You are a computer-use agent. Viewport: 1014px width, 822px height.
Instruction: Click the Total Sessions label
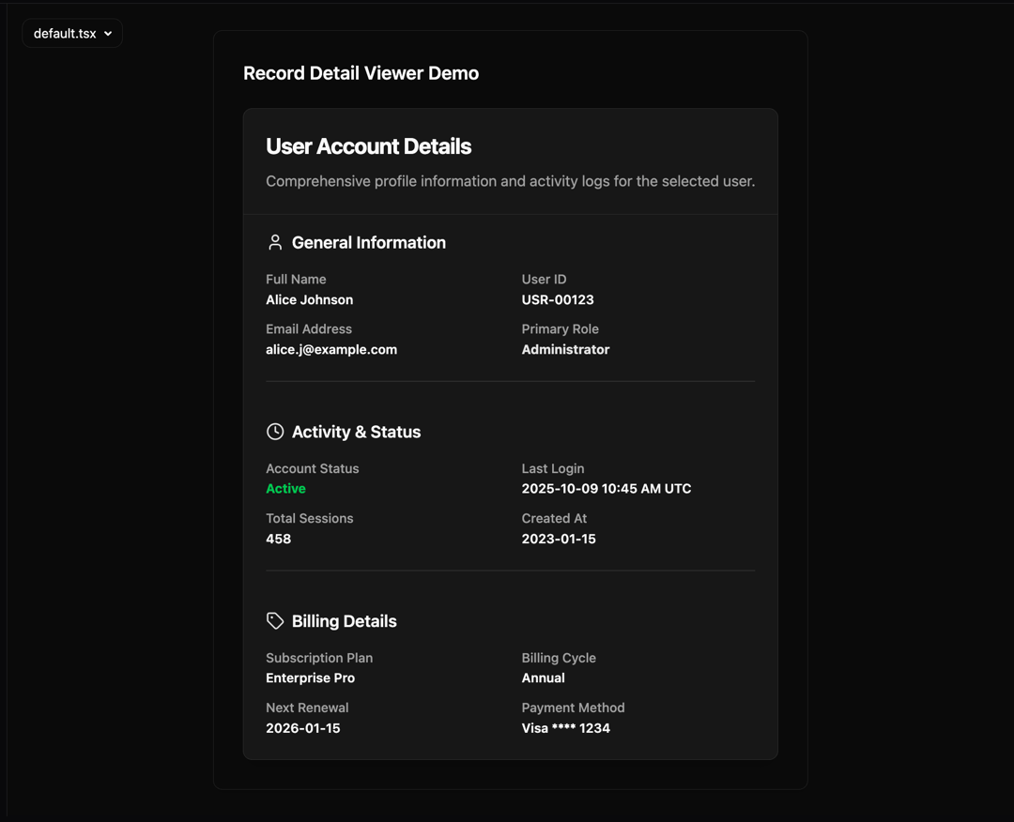[309, 518]
